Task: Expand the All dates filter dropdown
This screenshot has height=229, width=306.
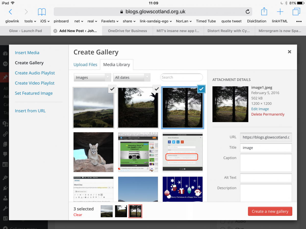Action: pyautogui.click(x=132, y=77)
